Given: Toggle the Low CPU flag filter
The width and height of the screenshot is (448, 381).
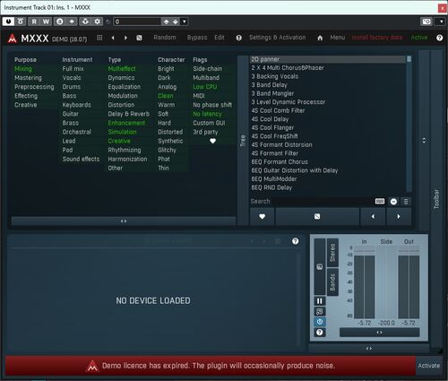Looking at the screenshot, I should 205,87.
